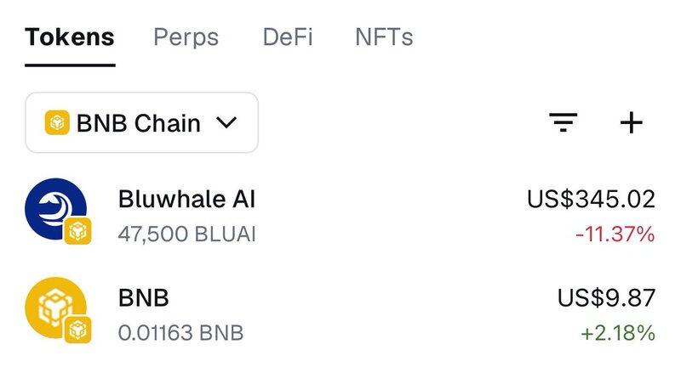Open the Perps tab

(186, 37)
